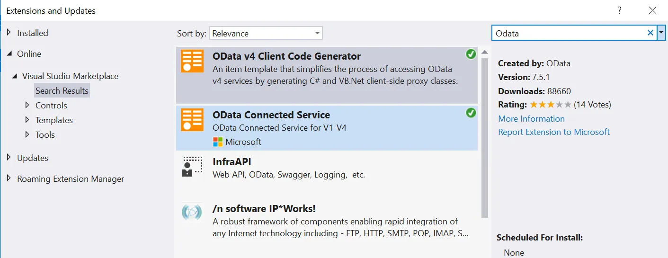Expand the Roaming Extension Manager node
This screenshot has height=258, width=668.
point(9,178)
